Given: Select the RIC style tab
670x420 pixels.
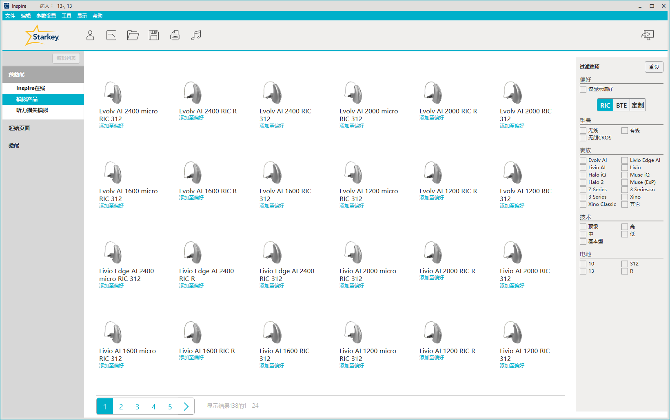Looking at the screenshot, I should click(605, 105).
